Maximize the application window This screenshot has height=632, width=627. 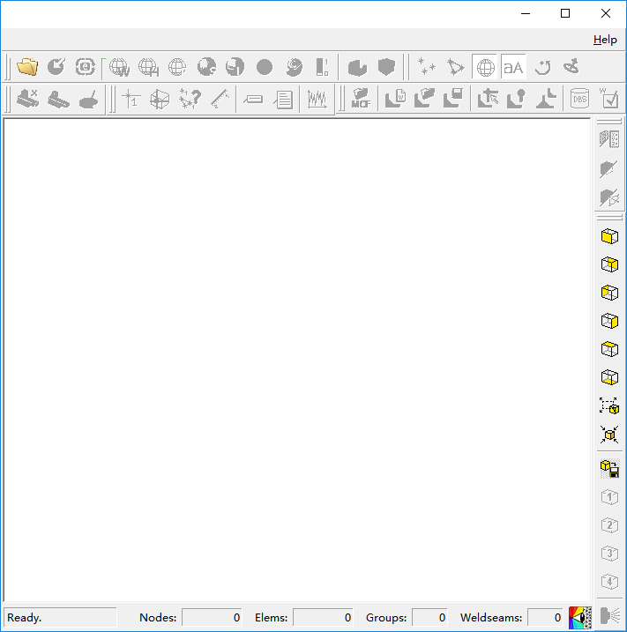pyautogui.click(x=565, y=14)
